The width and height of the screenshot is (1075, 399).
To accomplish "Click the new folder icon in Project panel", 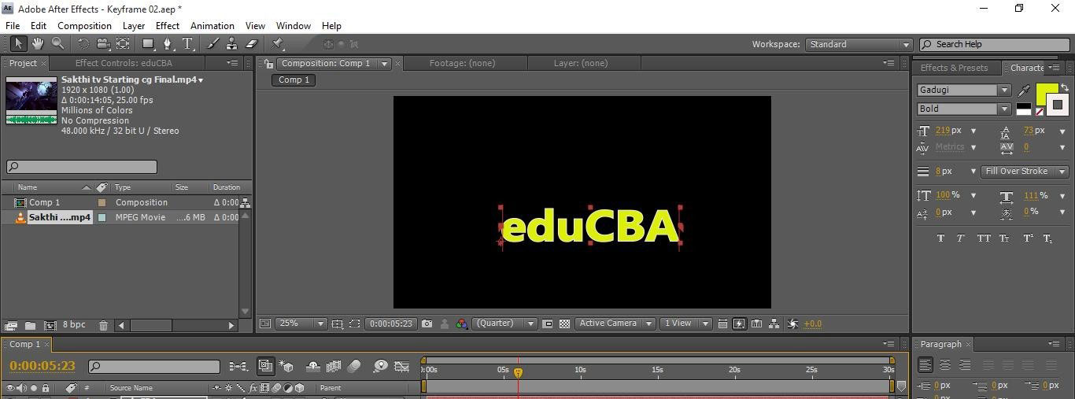I will tap(30, 325).
